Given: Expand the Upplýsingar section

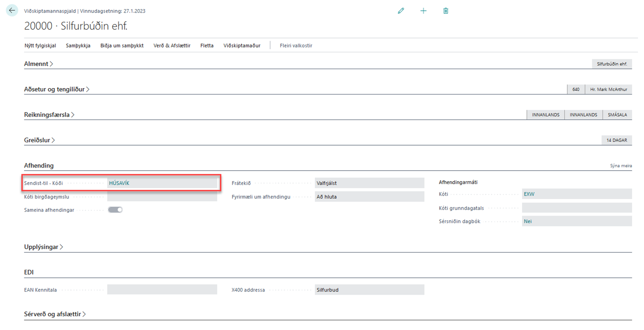Looking at the screenshot, I should 44,247.
